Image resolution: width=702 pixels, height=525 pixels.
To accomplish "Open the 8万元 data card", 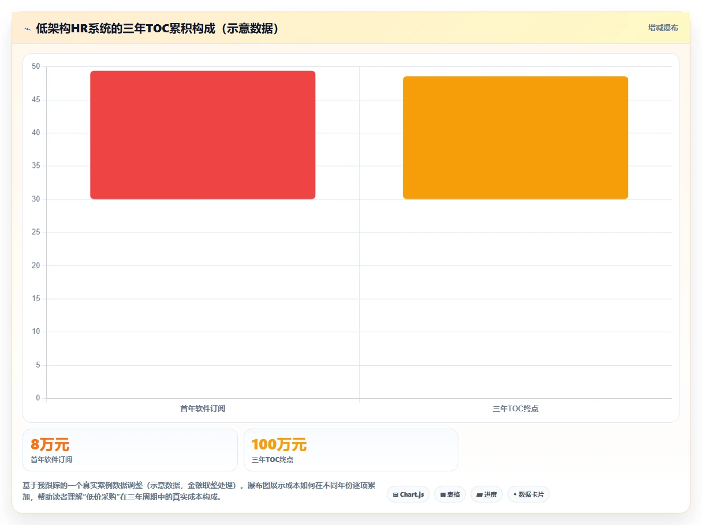I will (130, 450).
